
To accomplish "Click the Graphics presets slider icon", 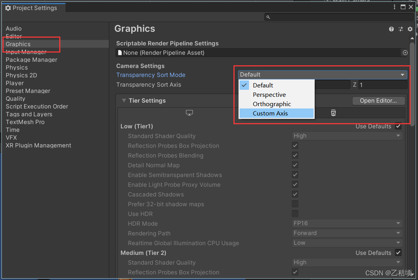I will coord(401,29).
